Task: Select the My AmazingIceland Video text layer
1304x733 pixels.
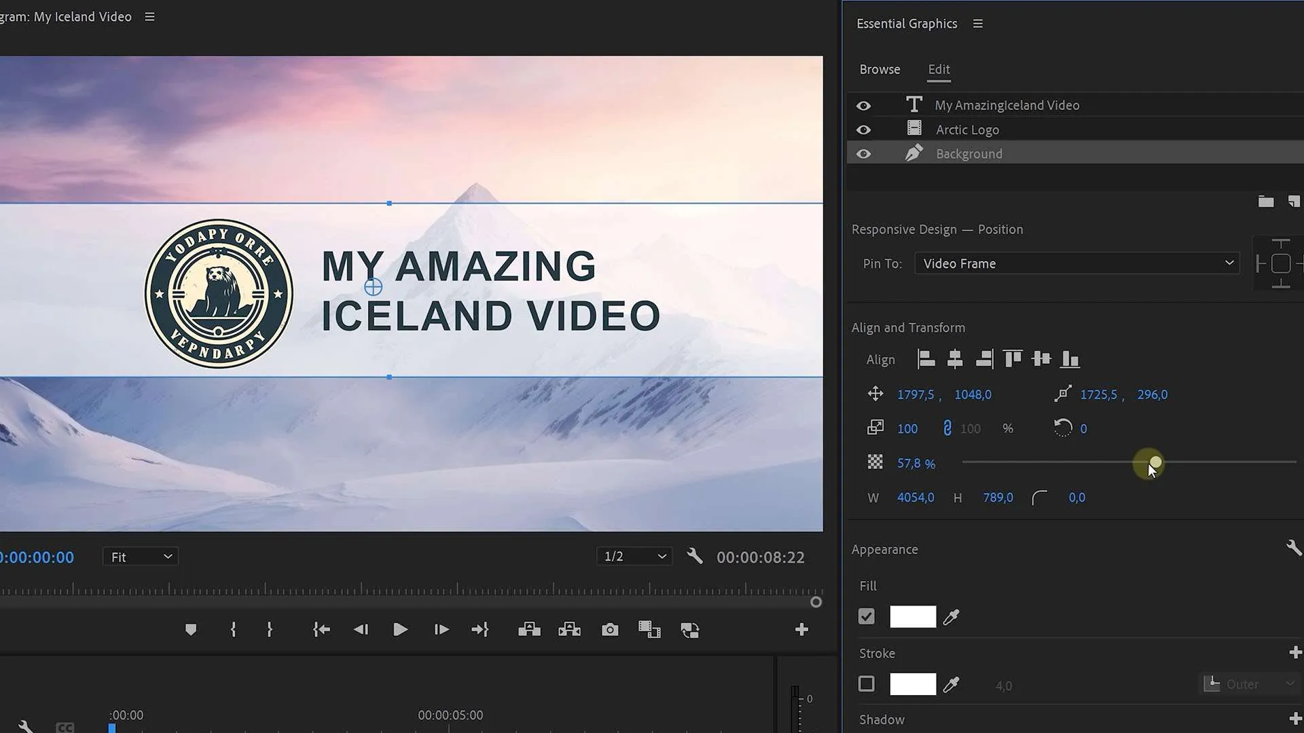Action: coord(1007,105)
